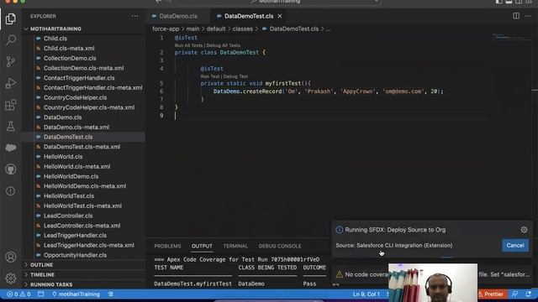This screenshot has width=538, height=302.
Task: Expand the RUNNING TASKS section
Action: 84,284
